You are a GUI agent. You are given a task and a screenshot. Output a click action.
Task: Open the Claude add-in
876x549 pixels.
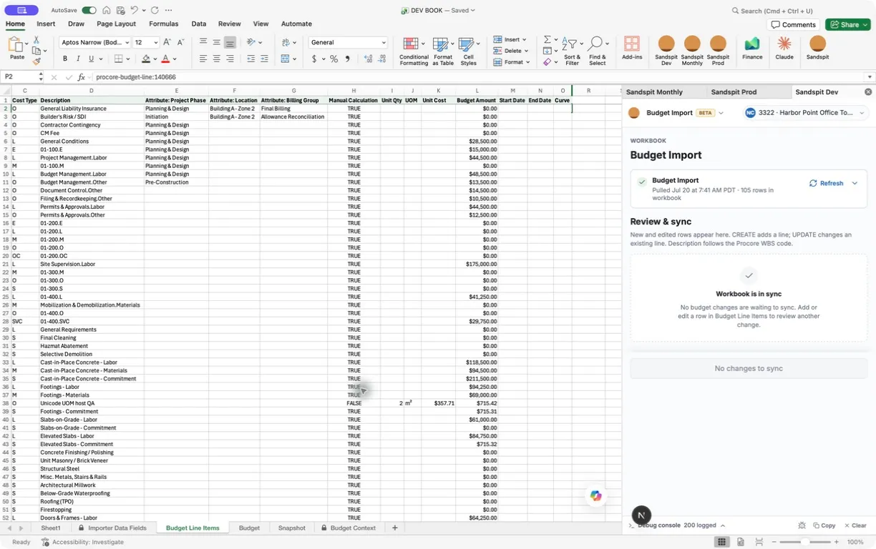[x=784, y=48]
